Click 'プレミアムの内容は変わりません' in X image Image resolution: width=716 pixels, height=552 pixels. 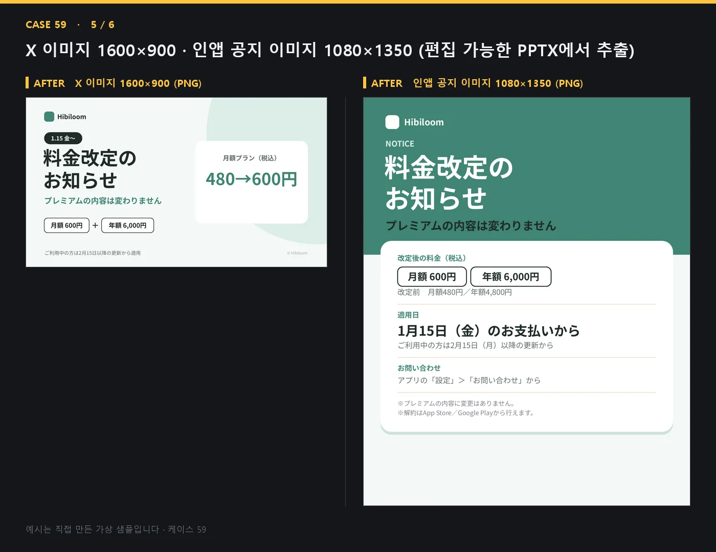tap(103, 201)
